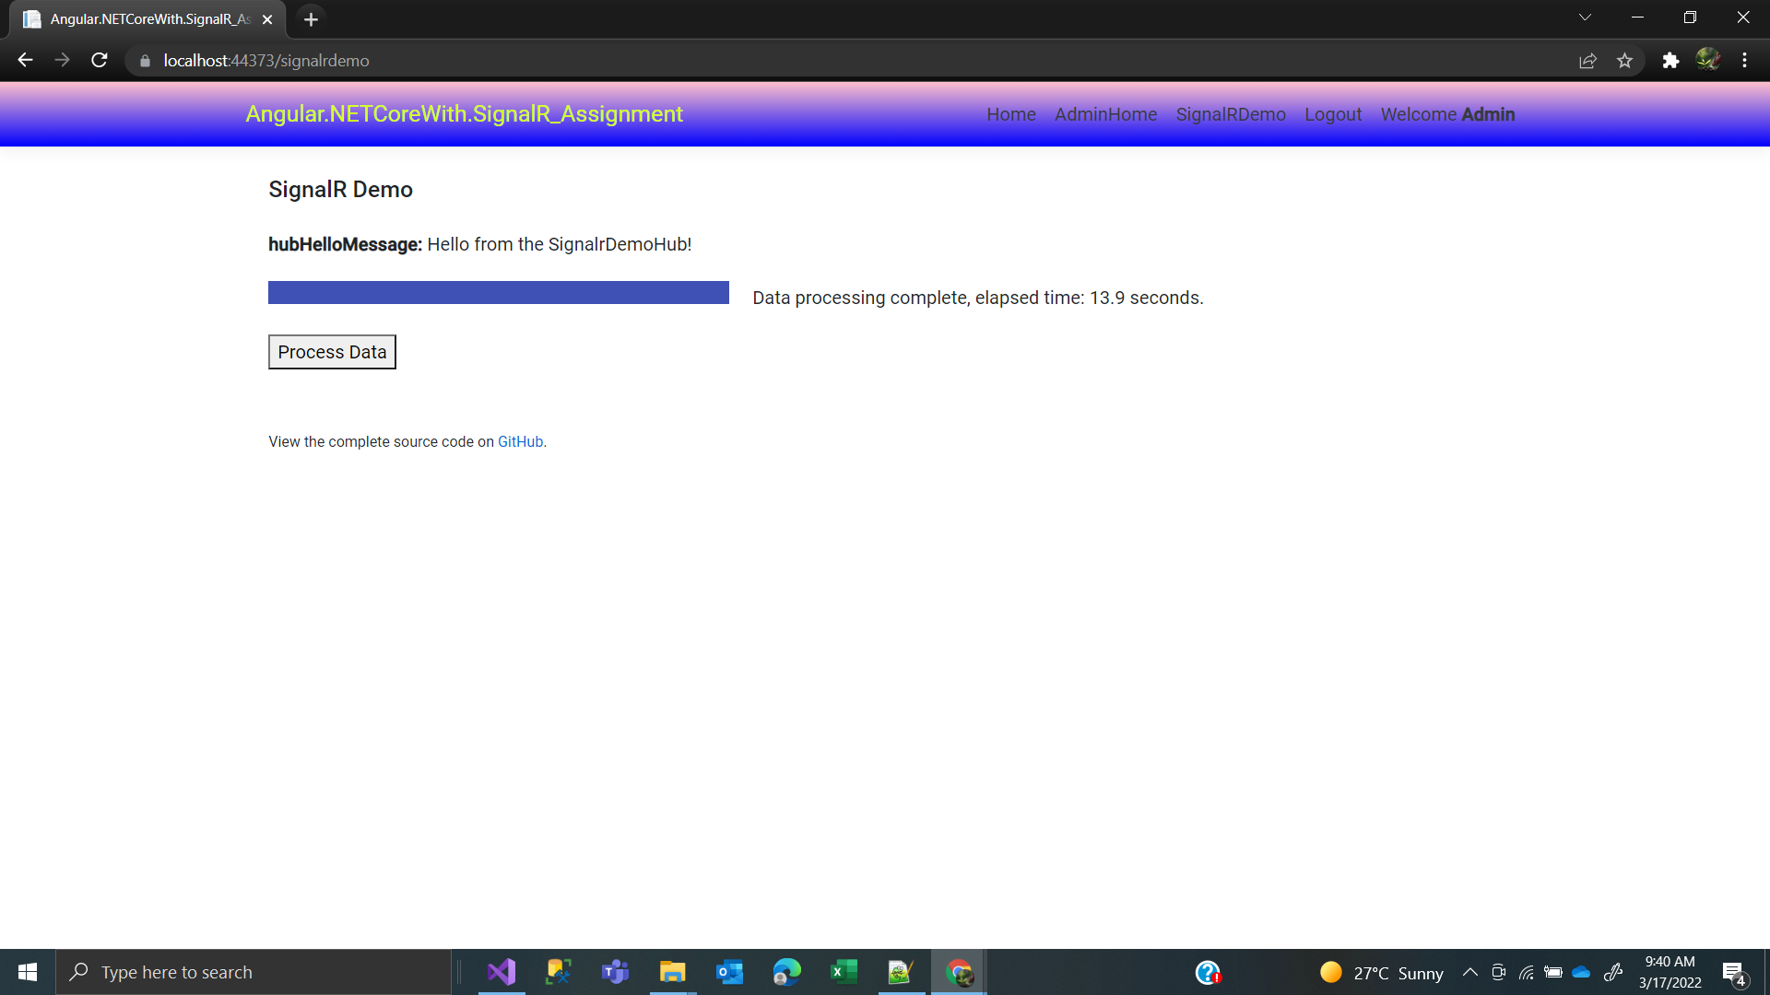Click the localhost address bar URL
The width and height of the screenshot is (1770, 995).
point(266,61)
